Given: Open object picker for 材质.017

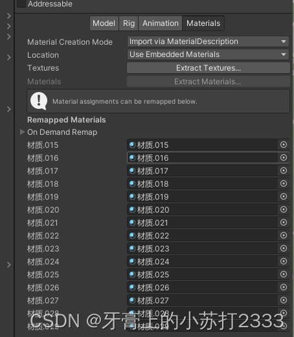Looking at the screenshot, I should click(x=284, y=170).
